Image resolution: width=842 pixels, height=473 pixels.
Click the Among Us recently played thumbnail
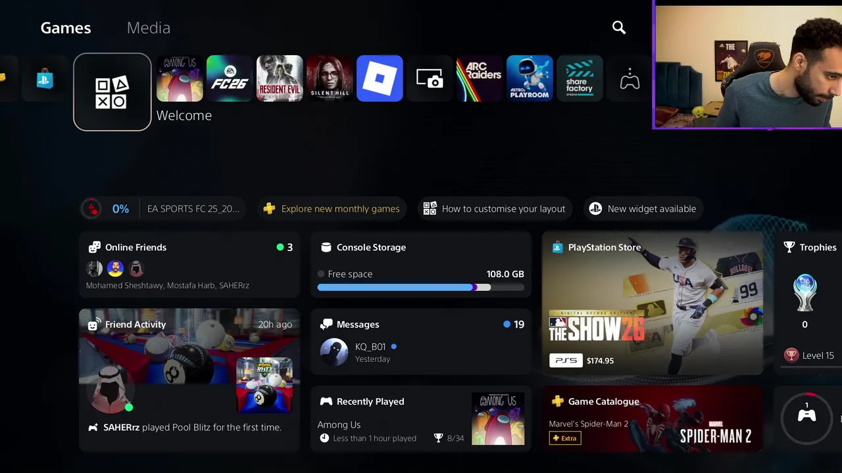[x=498, y=419]
